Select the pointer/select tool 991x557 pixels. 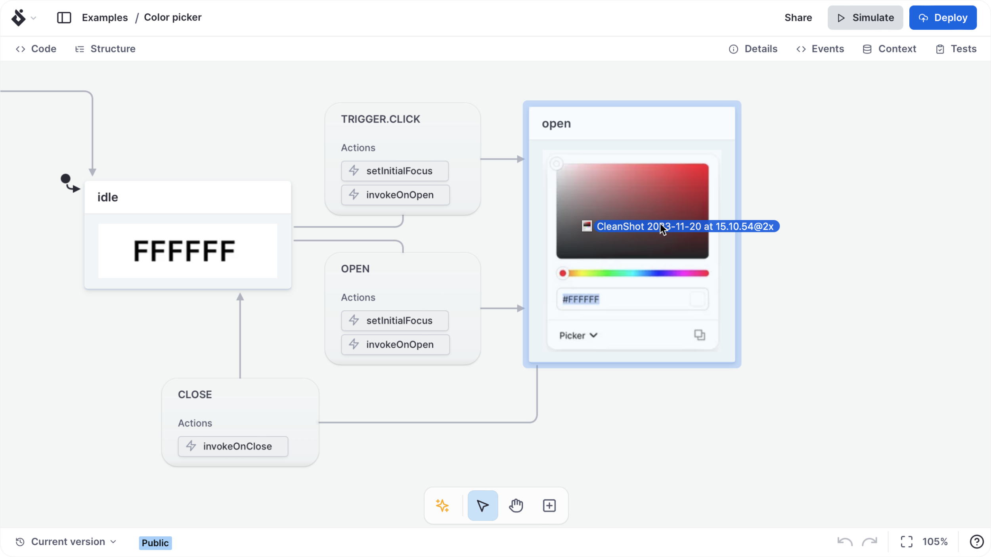[x=482, y=505]
